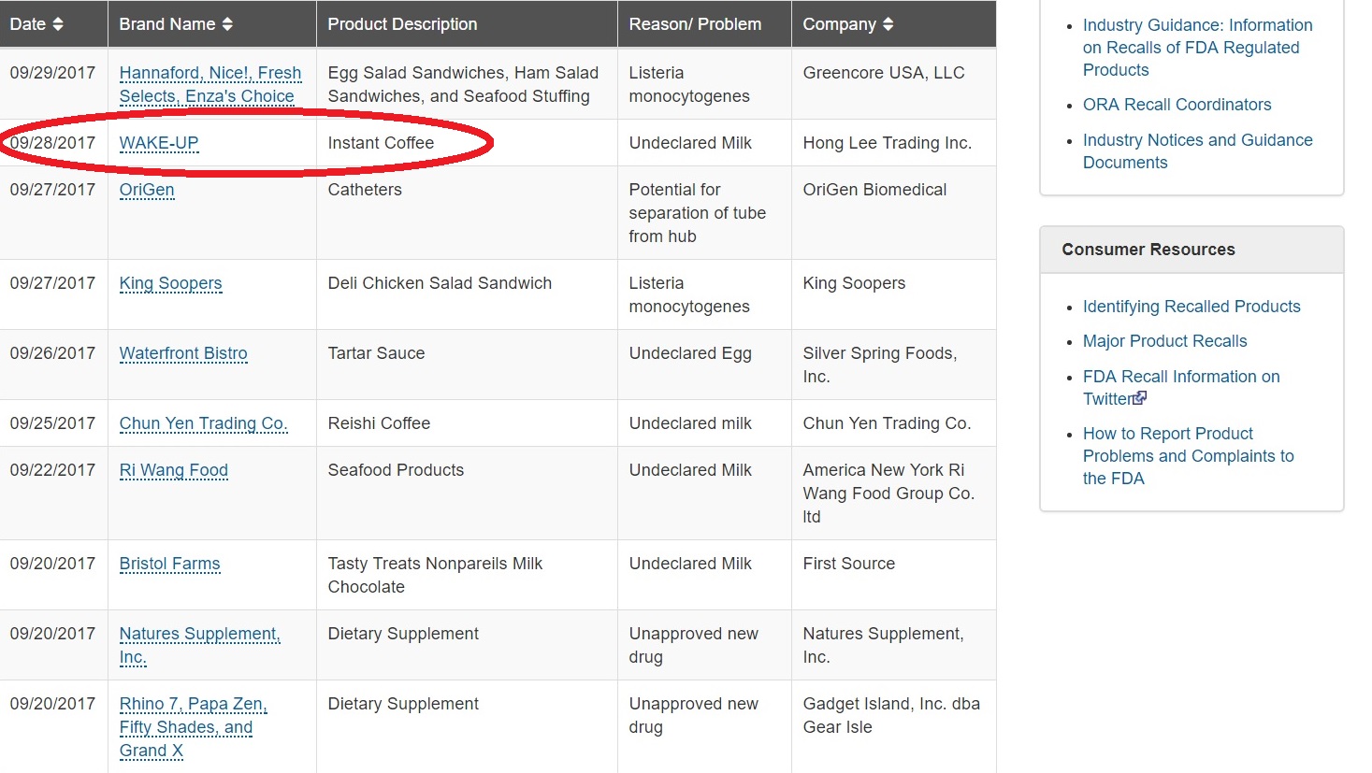Image resolution: width=1372 pixels, height=773 pixels.
Task: Open Identifying Recalled Products link
Action: [1191, 307]
